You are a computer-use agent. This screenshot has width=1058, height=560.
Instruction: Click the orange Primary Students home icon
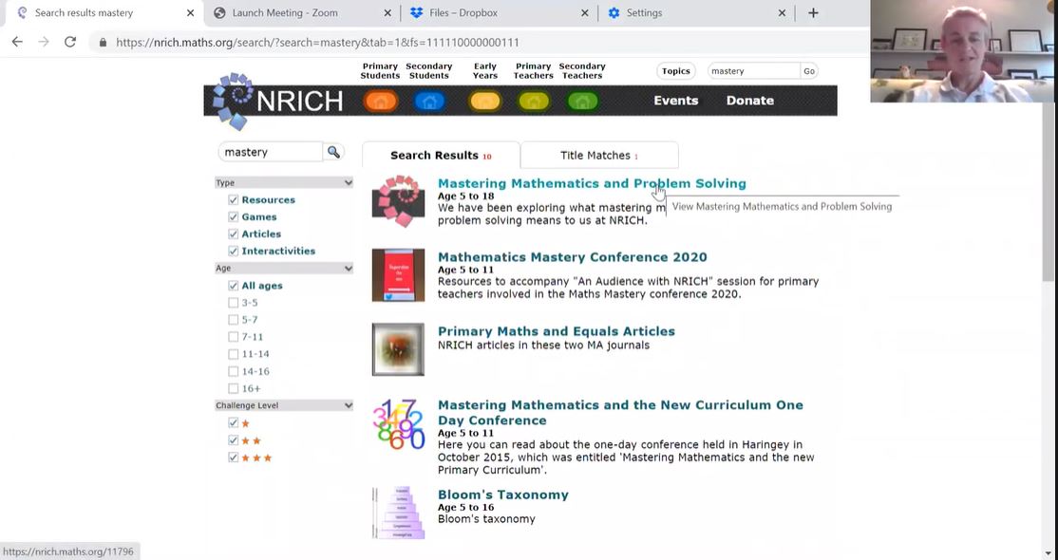click(381, 101)
